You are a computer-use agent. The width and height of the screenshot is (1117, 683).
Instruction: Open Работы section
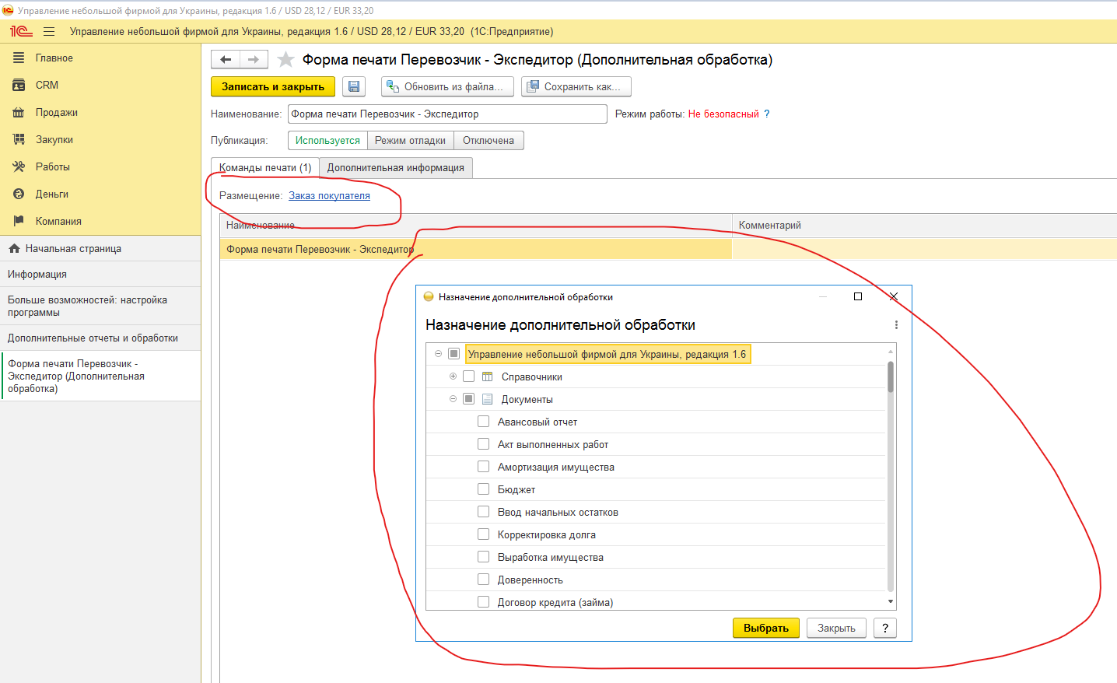point(52,166)
